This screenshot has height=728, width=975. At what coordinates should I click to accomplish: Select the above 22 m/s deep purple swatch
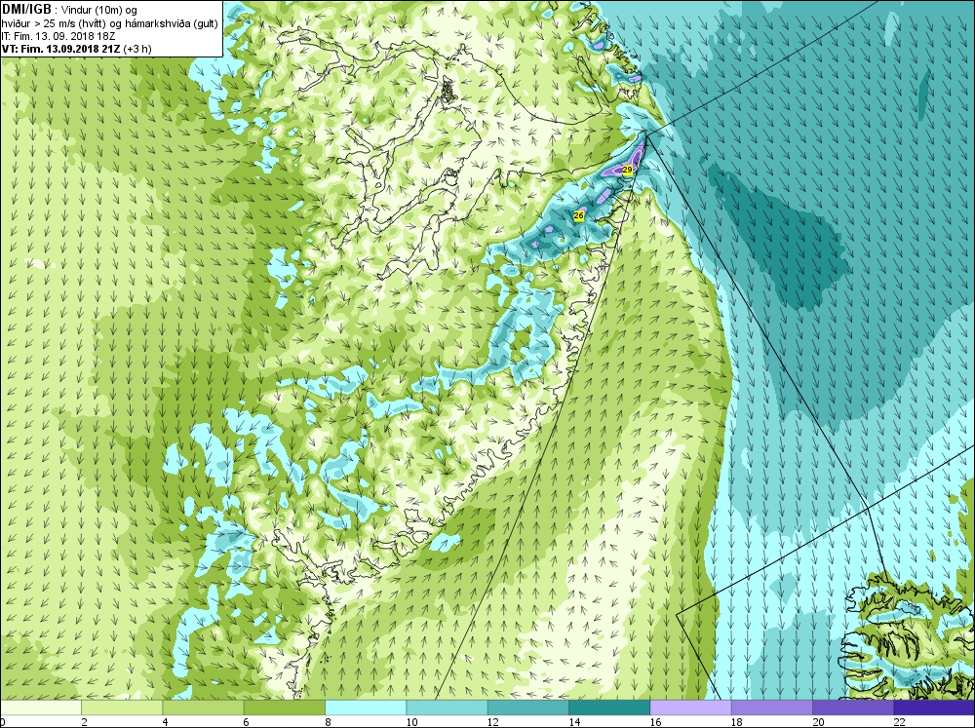(x=934, y=708)
